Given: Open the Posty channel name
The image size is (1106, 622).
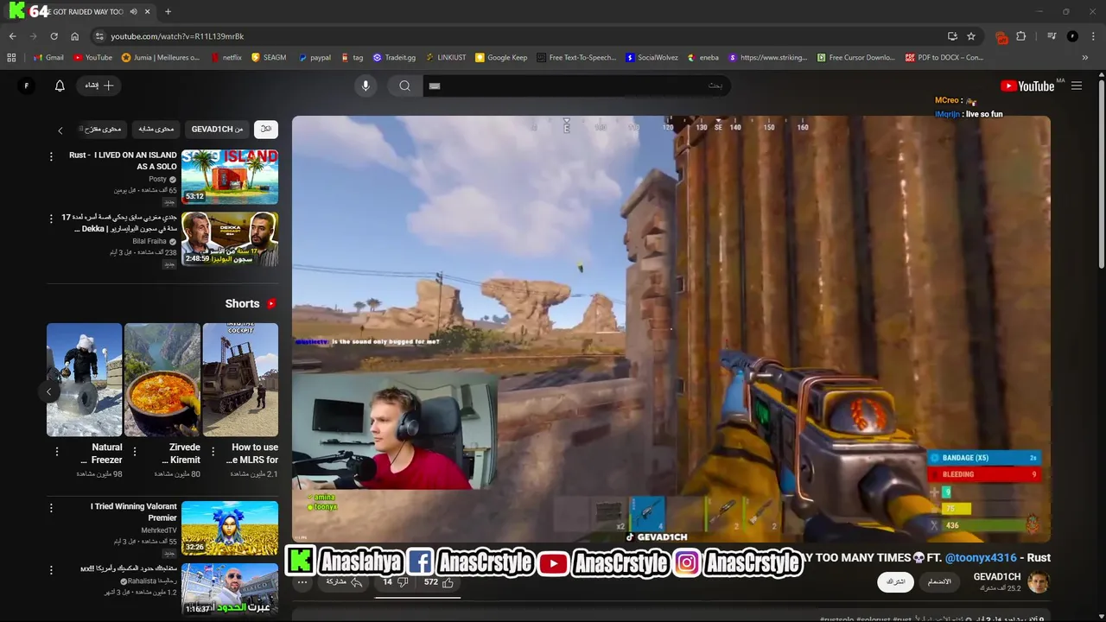Looking at the screenshot, I should tap(158, 179).
